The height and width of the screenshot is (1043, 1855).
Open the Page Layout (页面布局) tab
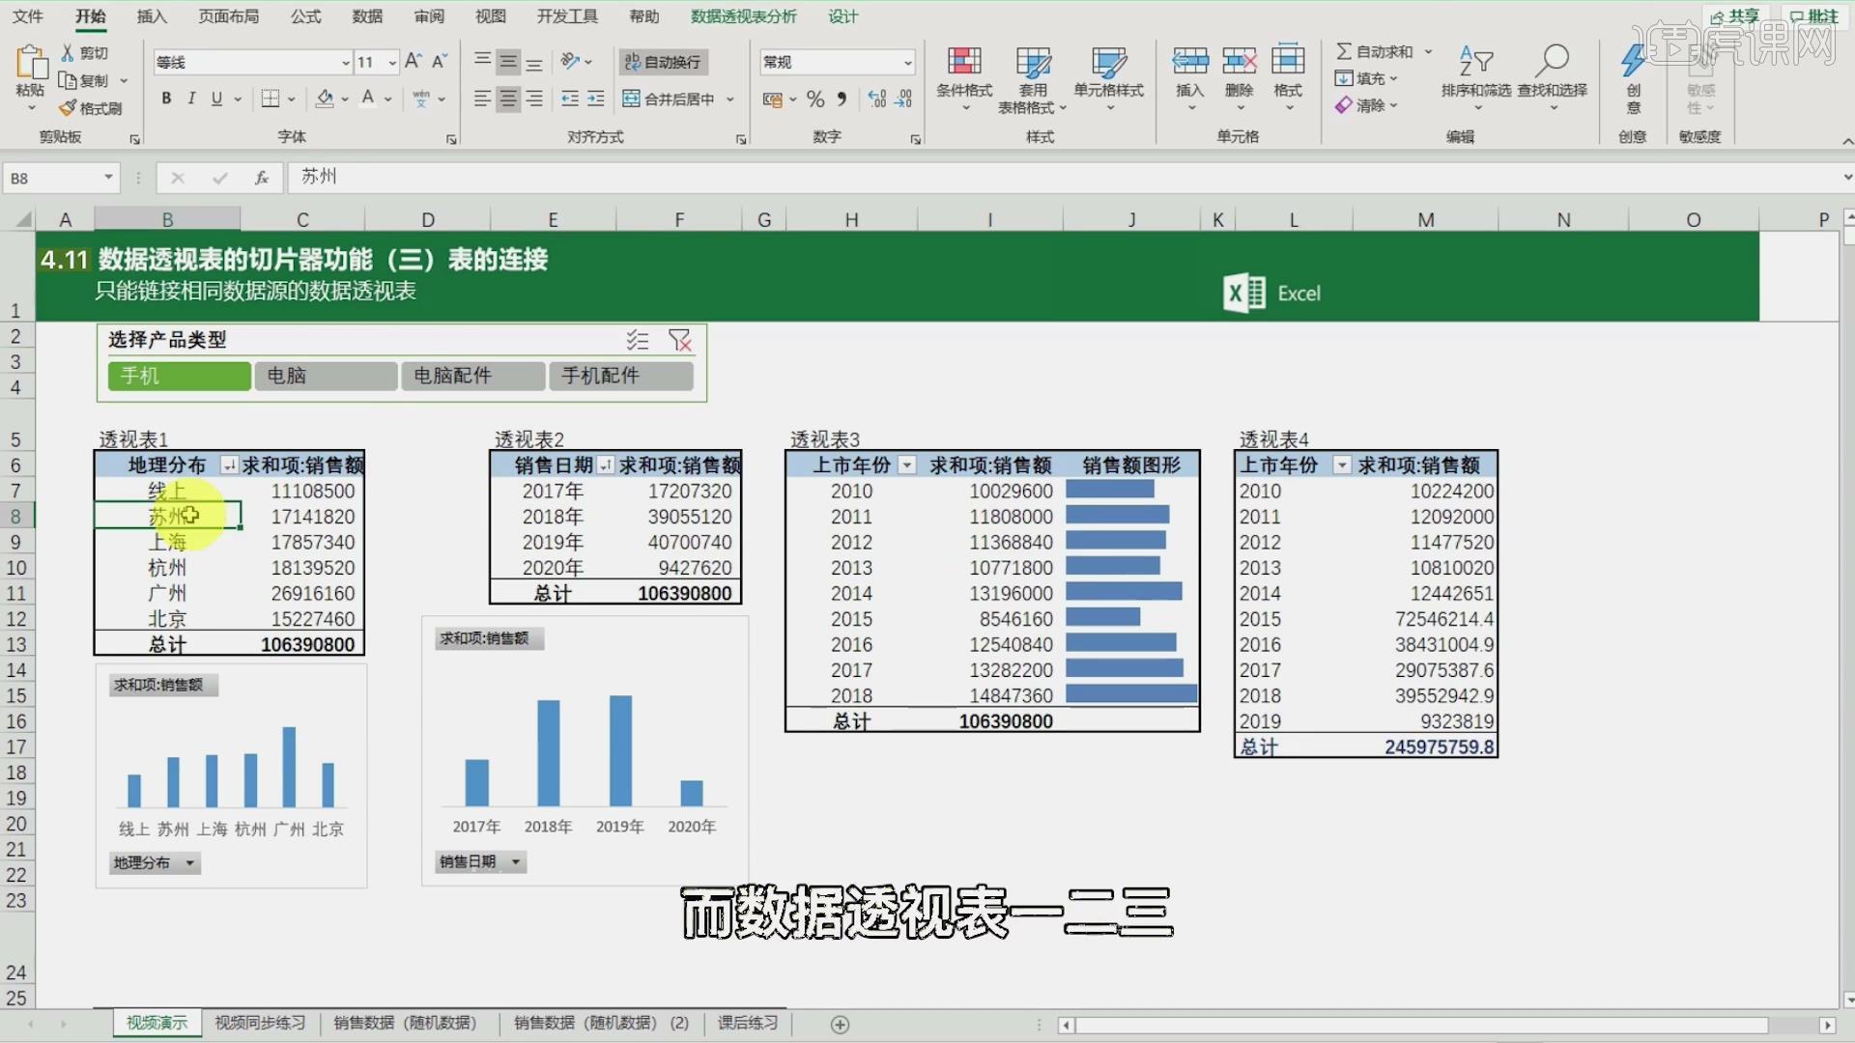[x=229, y=16]
